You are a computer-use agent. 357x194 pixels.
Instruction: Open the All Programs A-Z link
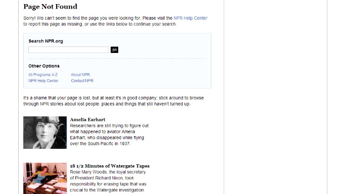(43, 75)
